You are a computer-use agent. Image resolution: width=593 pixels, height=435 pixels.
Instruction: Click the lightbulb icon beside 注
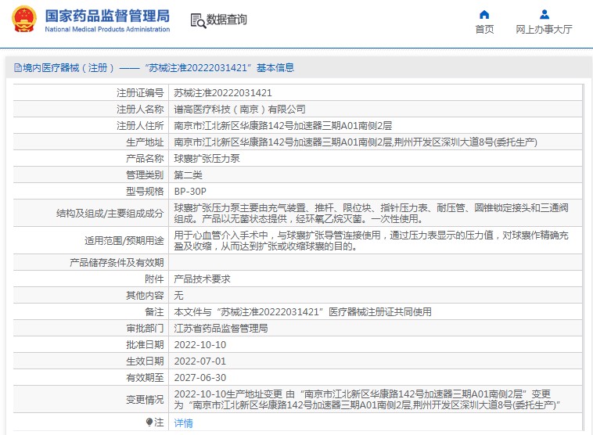click(x=149, y=422)
